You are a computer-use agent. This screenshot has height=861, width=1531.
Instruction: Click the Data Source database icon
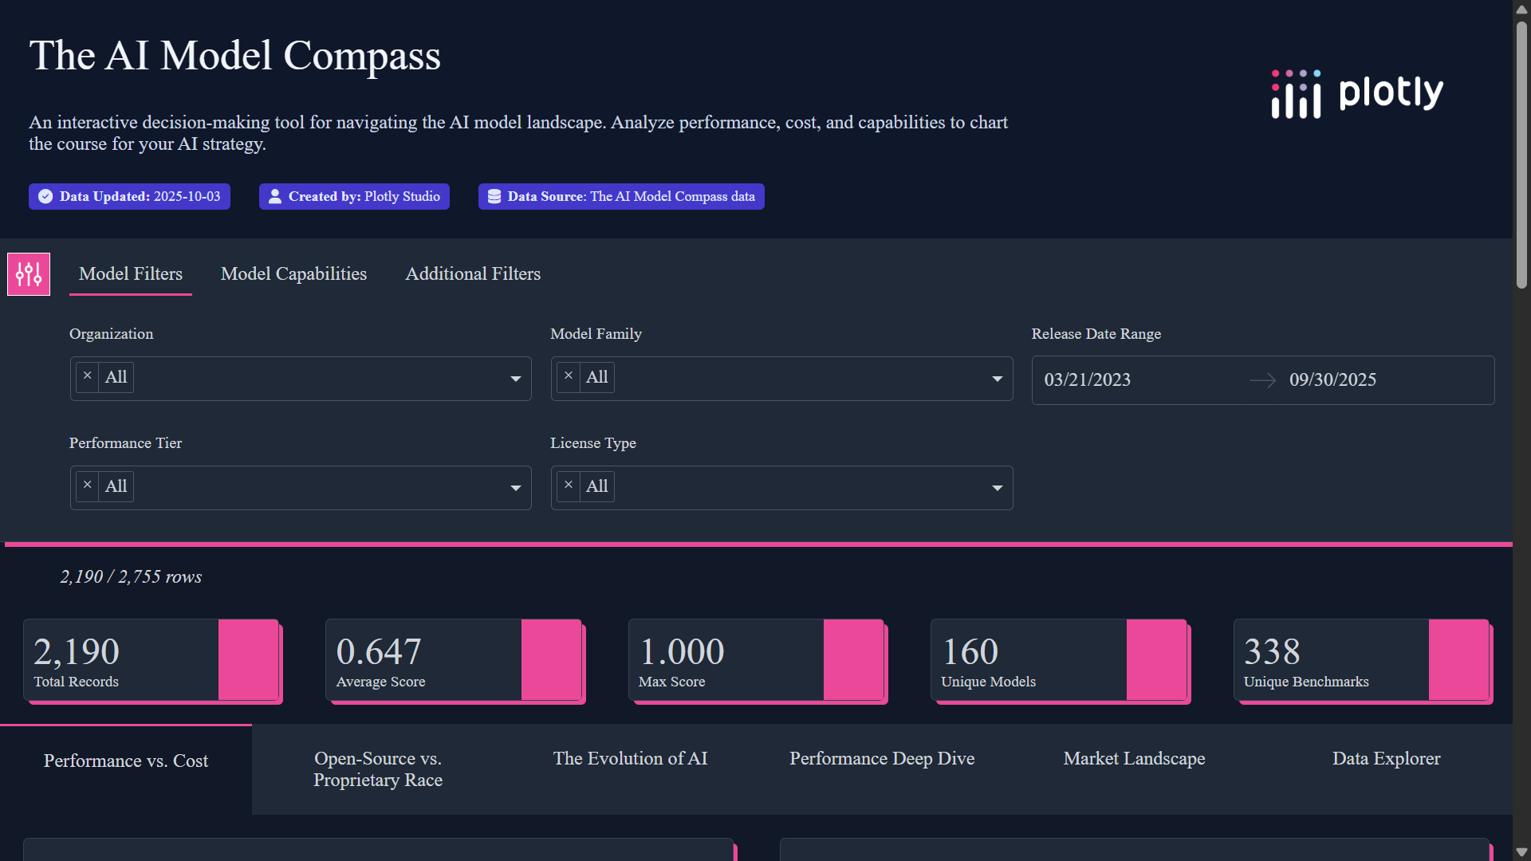494,196
